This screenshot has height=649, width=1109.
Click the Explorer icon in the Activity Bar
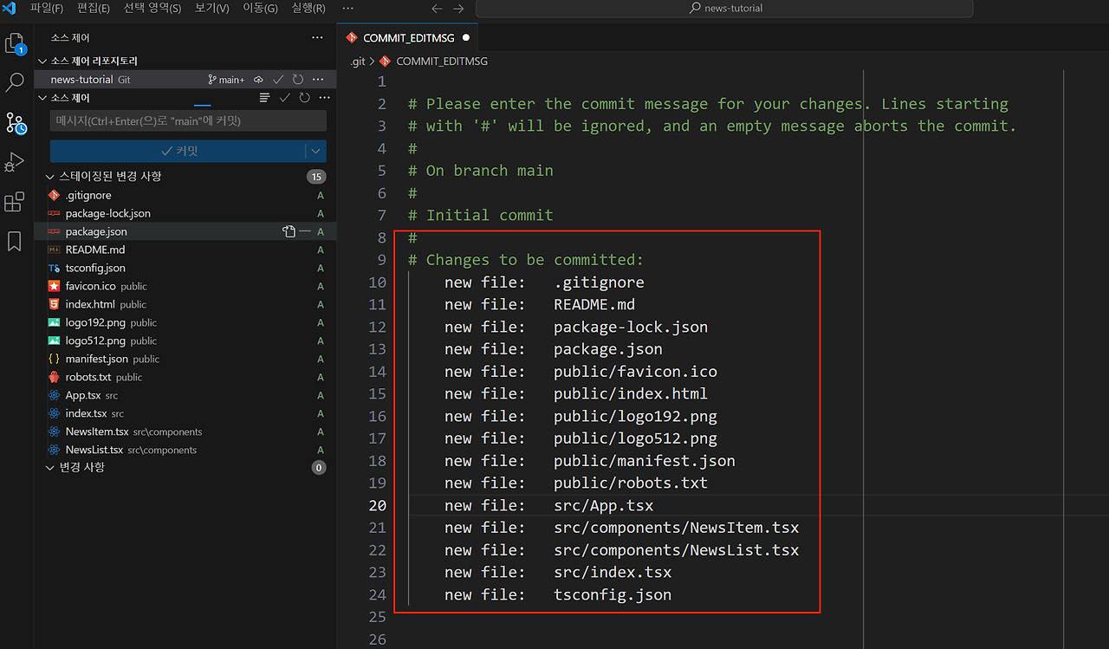[x=16, y=43]
